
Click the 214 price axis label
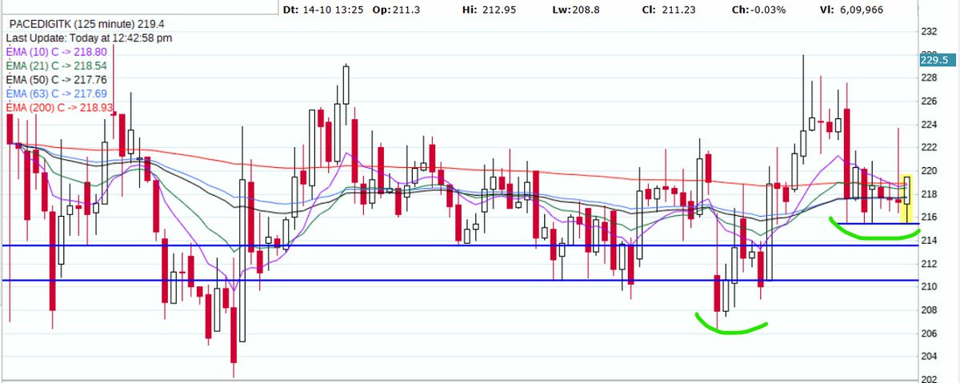[x=929, y=241]
